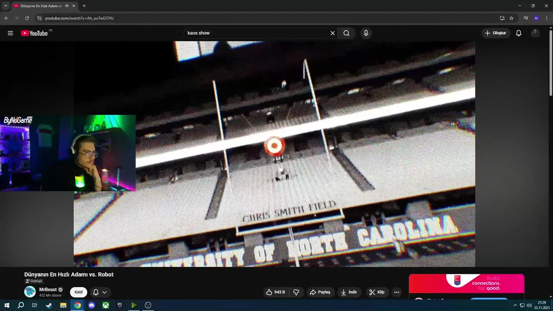Like the video with 943 B likes
The width and height of the screenshot is (553, 311).
pyautogui.click(x=275, y=292)
